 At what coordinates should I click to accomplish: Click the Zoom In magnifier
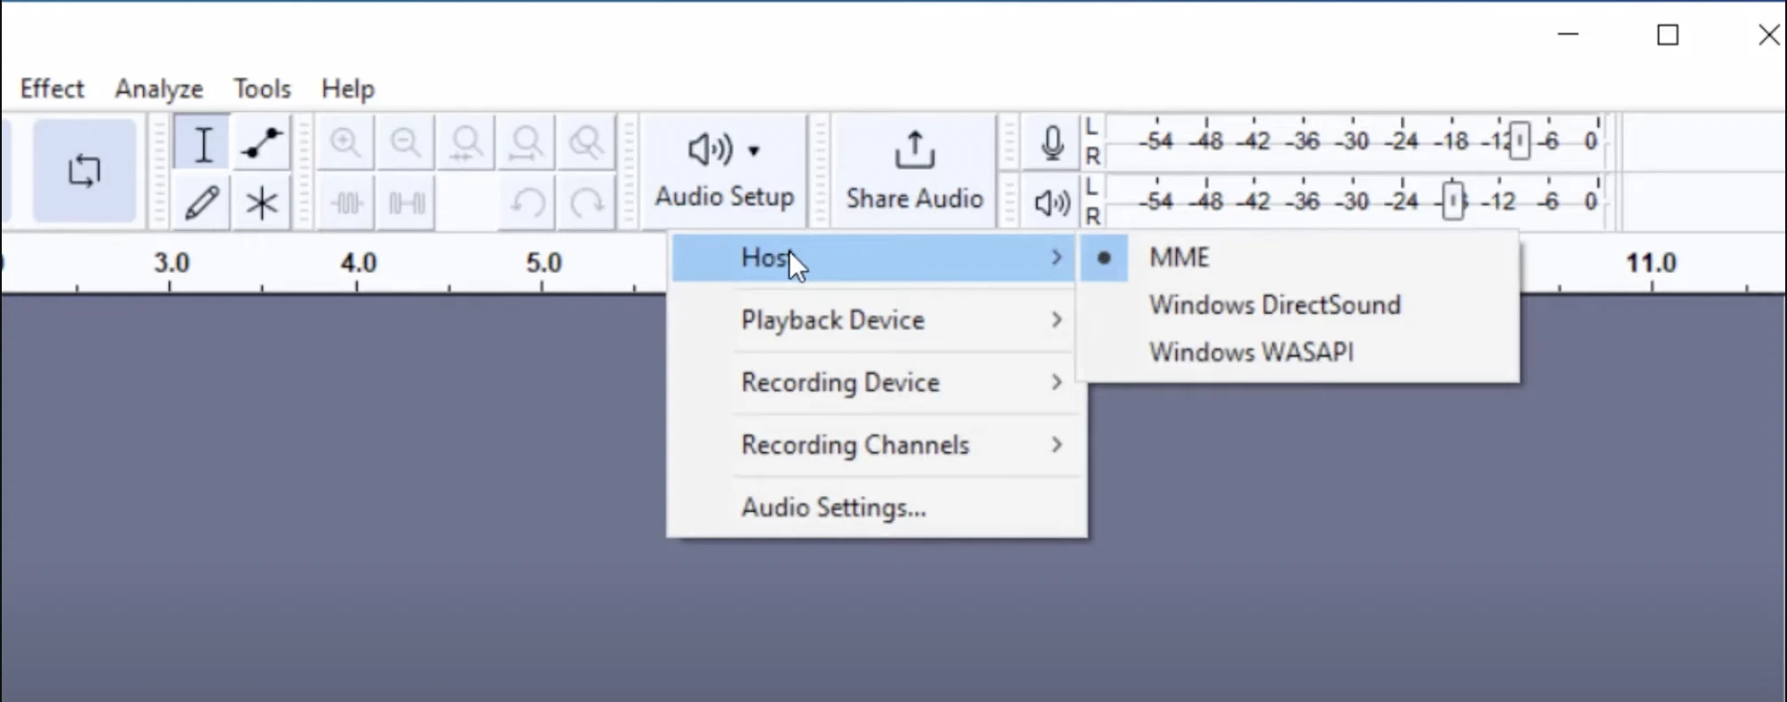coord(345,143)
